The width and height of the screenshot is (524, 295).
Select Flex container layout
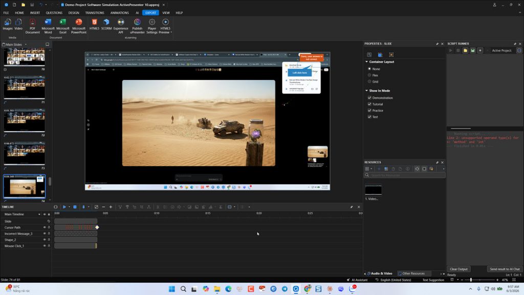pyautogui.click(x=369, y=75)
